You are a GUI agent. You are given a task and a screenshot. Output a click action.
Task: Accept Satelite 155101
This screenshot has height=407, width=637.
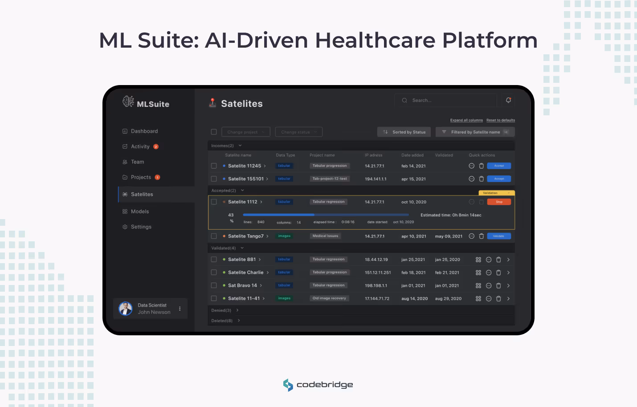point(499,179)
